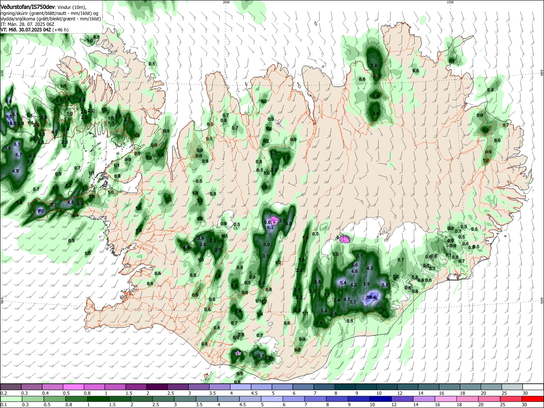Click the 6.7 precipitation value offshore west
The image size is (544, 408).
pyautogui.click(x=19, y=155)
